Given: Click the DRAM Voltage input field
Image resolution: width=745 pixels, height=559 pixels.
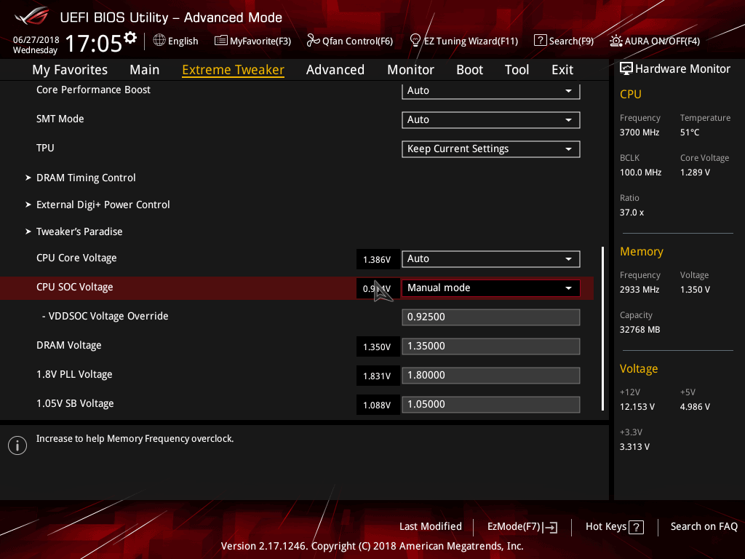Looking at the screenshot, I should (x=491, y=346).
